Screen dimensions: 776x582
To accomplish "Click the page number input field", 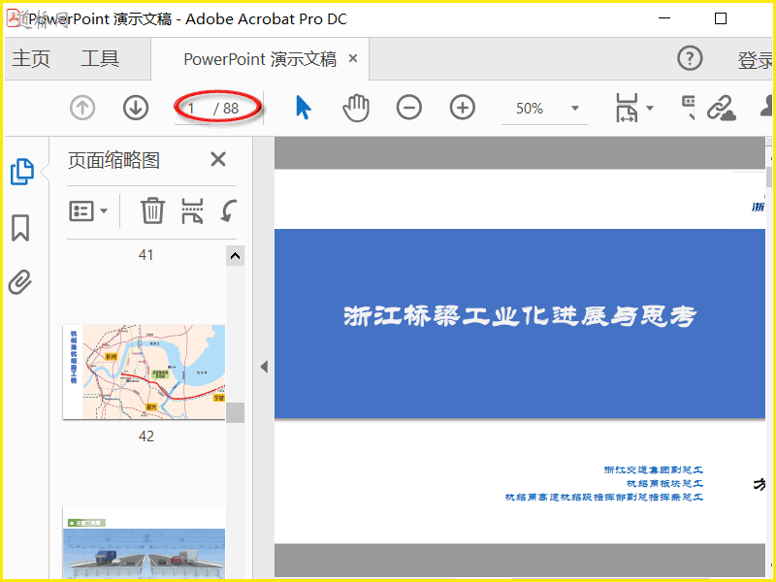I will pyautogui.click(x=192, y=109).
